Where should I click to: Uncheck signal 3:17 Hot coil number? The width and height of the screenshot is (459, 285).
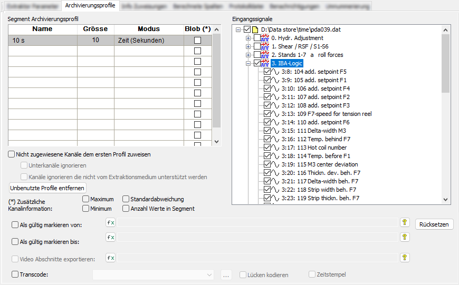point(267,148)
